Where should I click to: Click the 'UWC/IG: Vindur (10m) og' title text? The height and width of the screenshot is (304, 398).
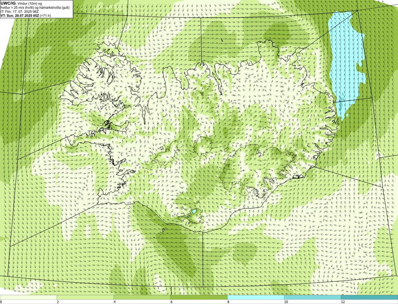pos(21,3)
